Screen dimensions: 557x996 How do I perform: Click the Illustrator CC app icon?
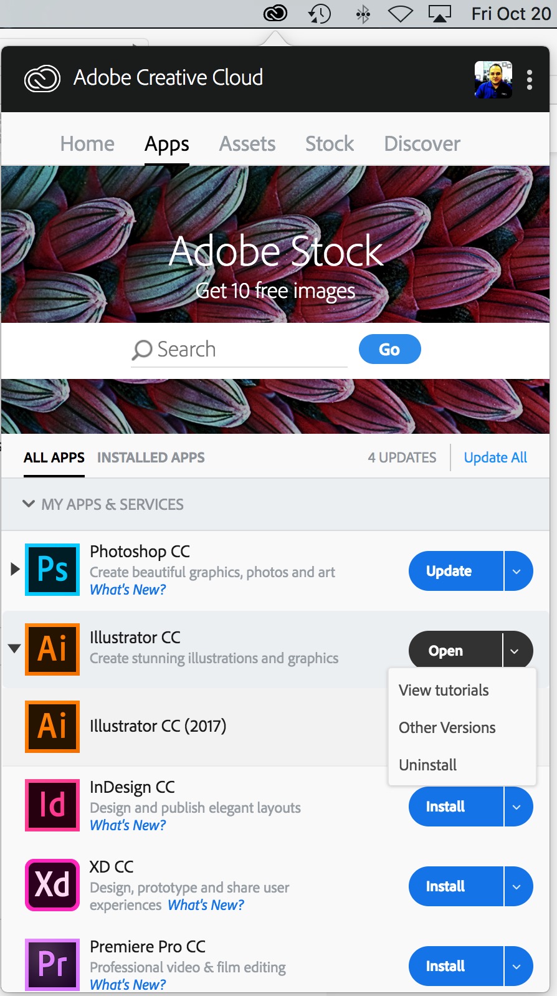click(x=52, y=649)
